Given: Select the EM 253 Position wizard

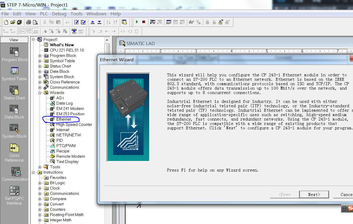Looking at the screenshot, I should tap(70, 114).
